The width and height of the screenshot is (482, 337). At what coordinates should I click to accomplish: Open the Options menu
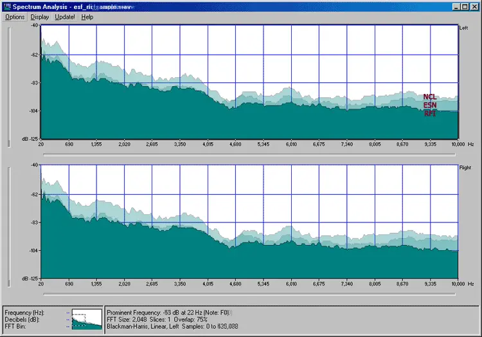click(15, 17)
